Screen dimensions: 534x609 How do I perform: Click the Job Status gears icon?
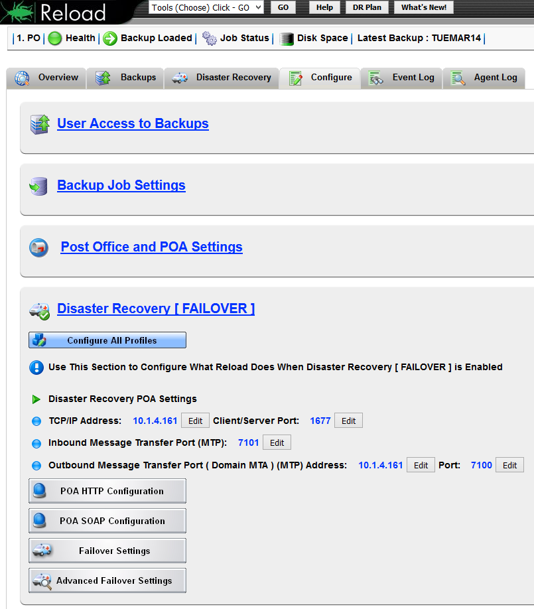pos(210,38)
